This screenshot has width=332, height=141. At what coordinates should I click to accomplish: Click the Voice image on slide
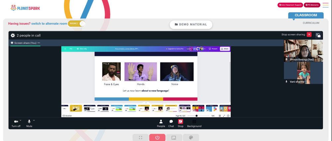click(177, 71)
